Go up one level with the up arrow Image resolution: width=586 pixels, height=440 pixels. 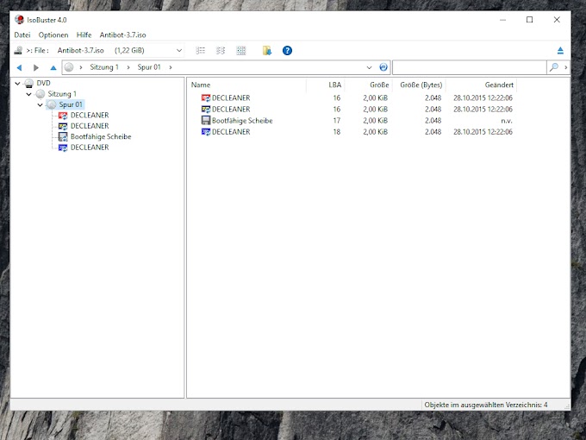tap(53, 67)
